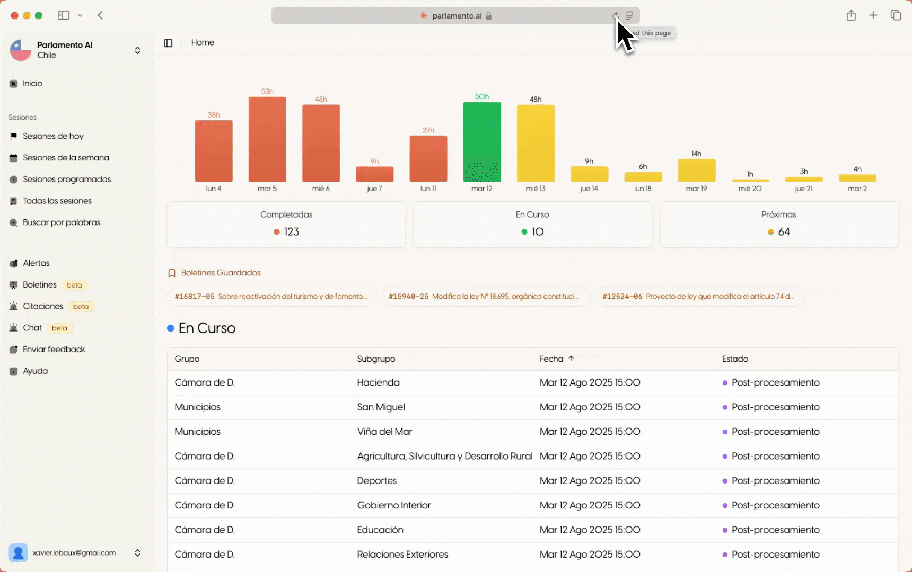Viewport: 912px width, 572px height.
Task: Open a new browser tab with plus icon
Action: point(873,15)
